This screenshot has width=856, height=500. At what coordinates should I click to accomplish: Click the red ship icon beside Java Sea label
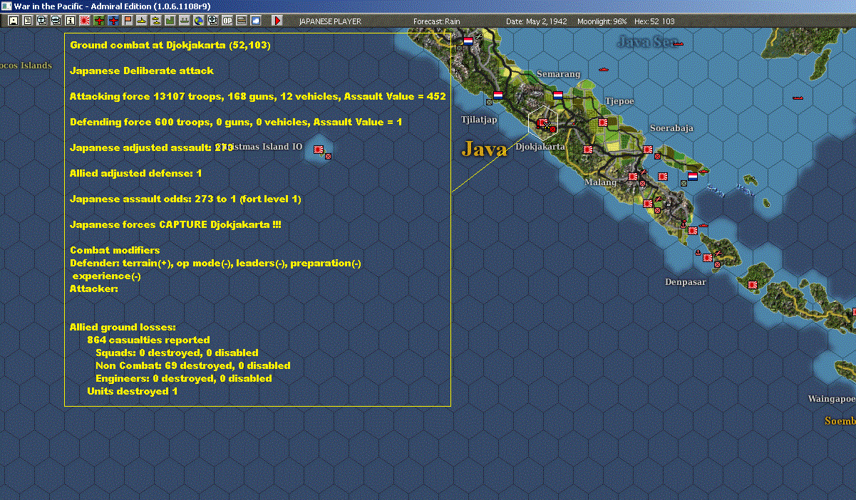click(678, 44)
